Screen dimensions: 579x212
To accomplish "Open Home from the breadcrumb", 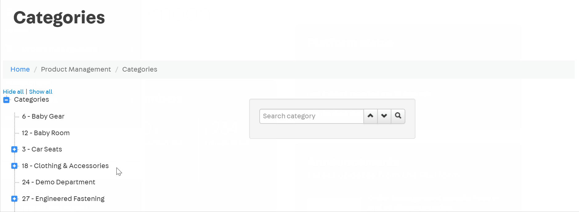I will [x=20, y=69].
